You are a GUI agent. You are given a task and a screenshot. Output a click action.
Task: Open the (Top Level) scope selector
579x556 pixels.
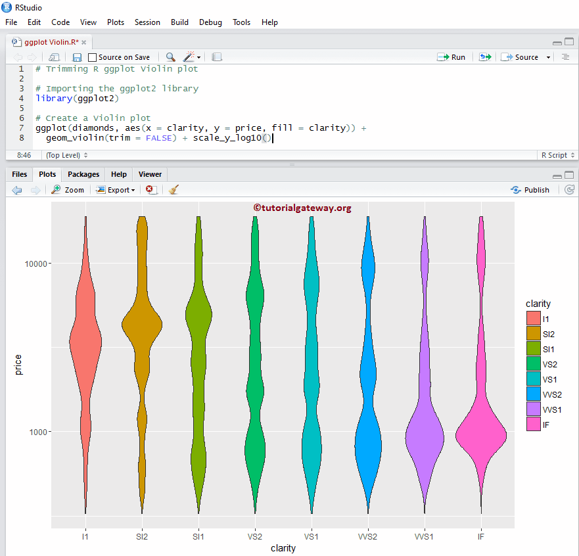tap(66, 155)
